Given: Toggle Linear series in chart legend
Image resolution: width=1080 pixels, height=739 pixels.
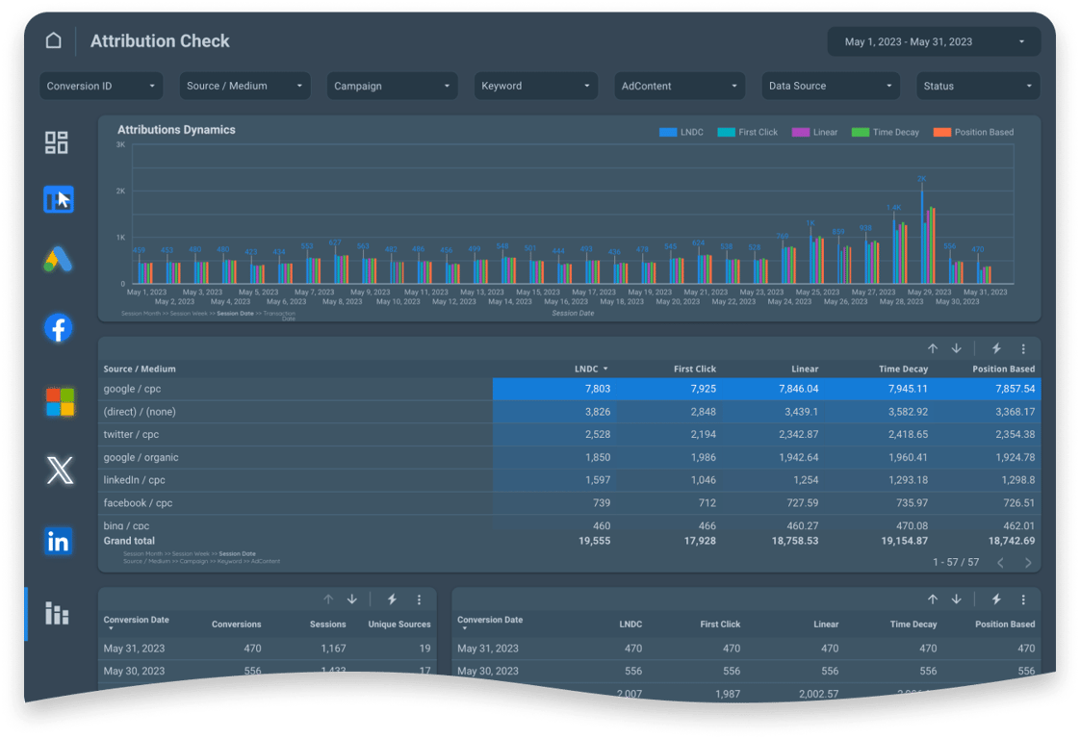Looking at the screenshot, I should tap(815, 132).
